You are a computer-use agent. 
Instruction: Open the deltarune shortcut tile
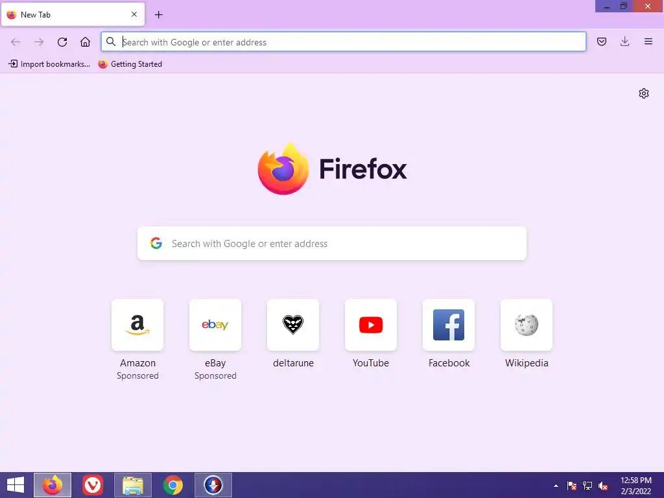pos(293,325)
